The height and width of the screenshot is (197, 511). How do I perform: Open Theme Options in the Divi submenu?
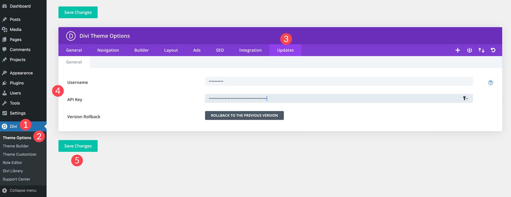[17, 138]
